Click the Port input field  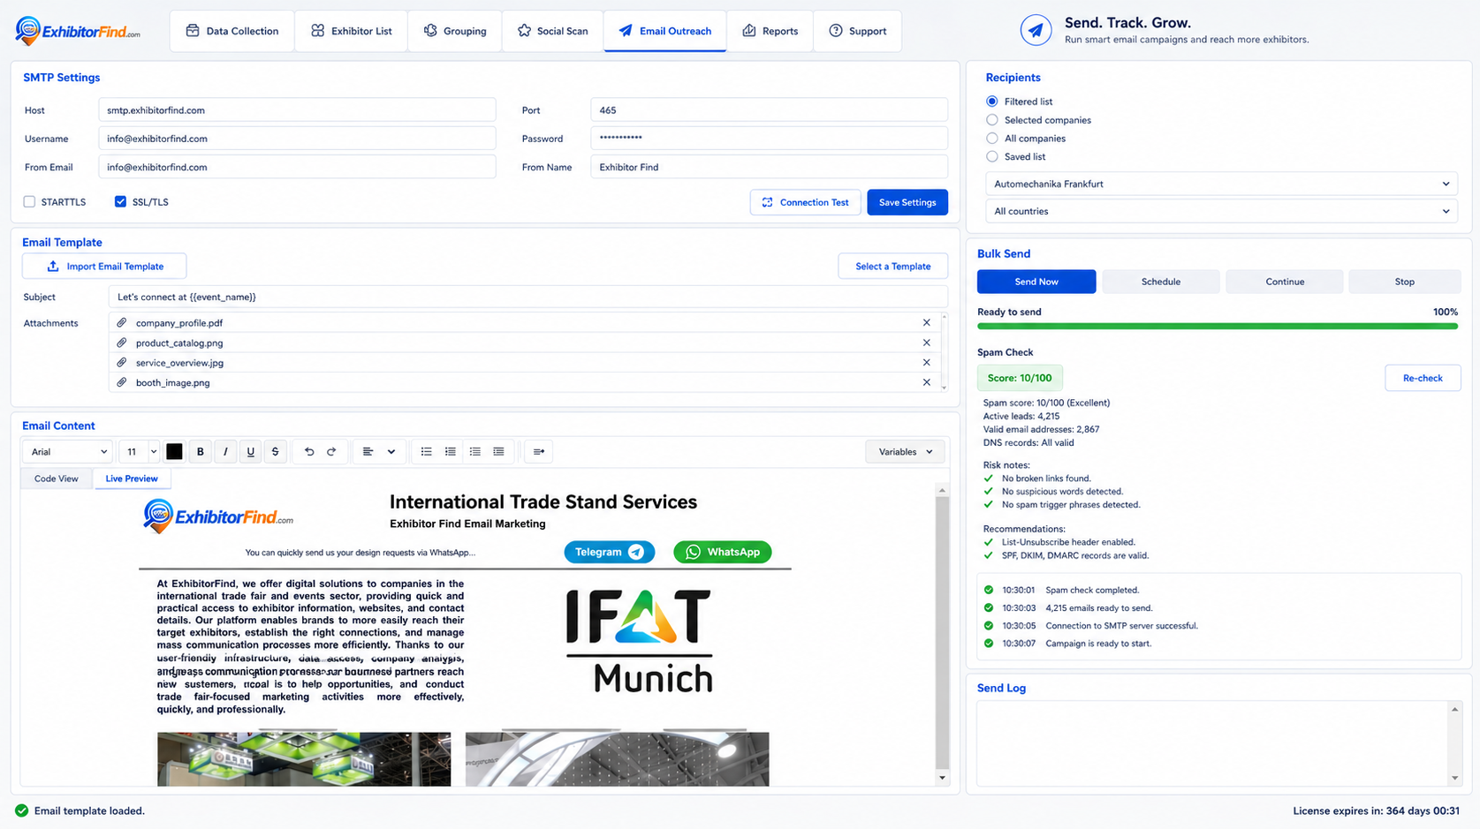click(x=769, y=110)
